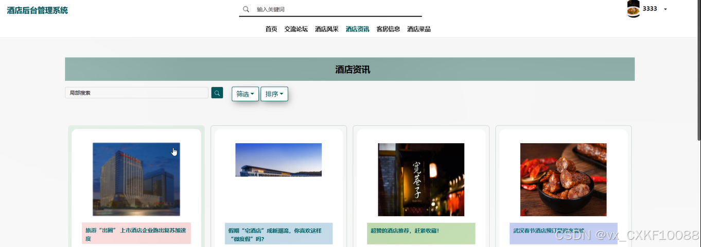Screen dimensions: 701x247
Task: Open the 排序 sort dropdown
Action: pyautogui.click(x=274, y=94)
